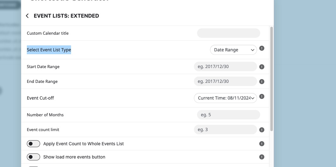Open the Date Range event list type dropdown
Image resolution: width=336 pixels, height=167 pixels.
pyautogui.click(x=233, y=50)
